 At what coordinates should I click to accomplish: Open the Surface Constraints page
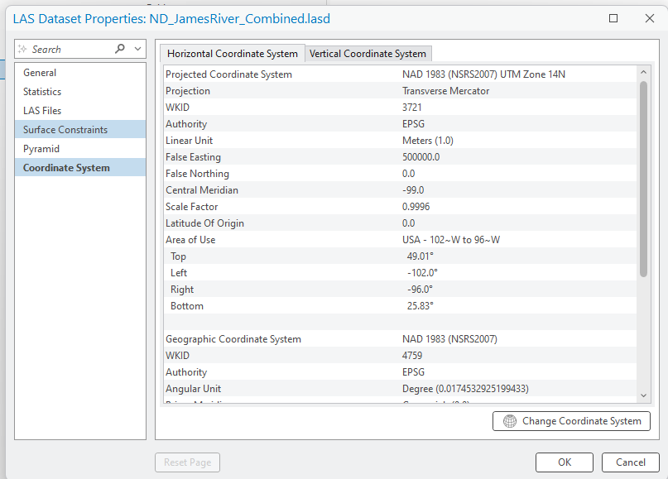tap(65, 130)
